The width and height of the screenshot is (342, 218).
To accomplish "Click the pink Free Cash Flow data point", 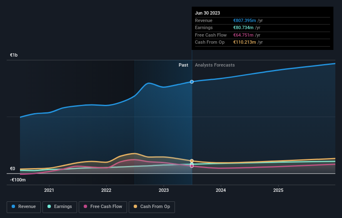I will [192, 166].
